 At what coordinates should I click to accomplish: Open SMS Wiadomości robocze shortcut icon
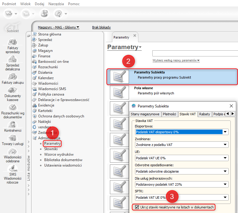click(x=13, y=168)
